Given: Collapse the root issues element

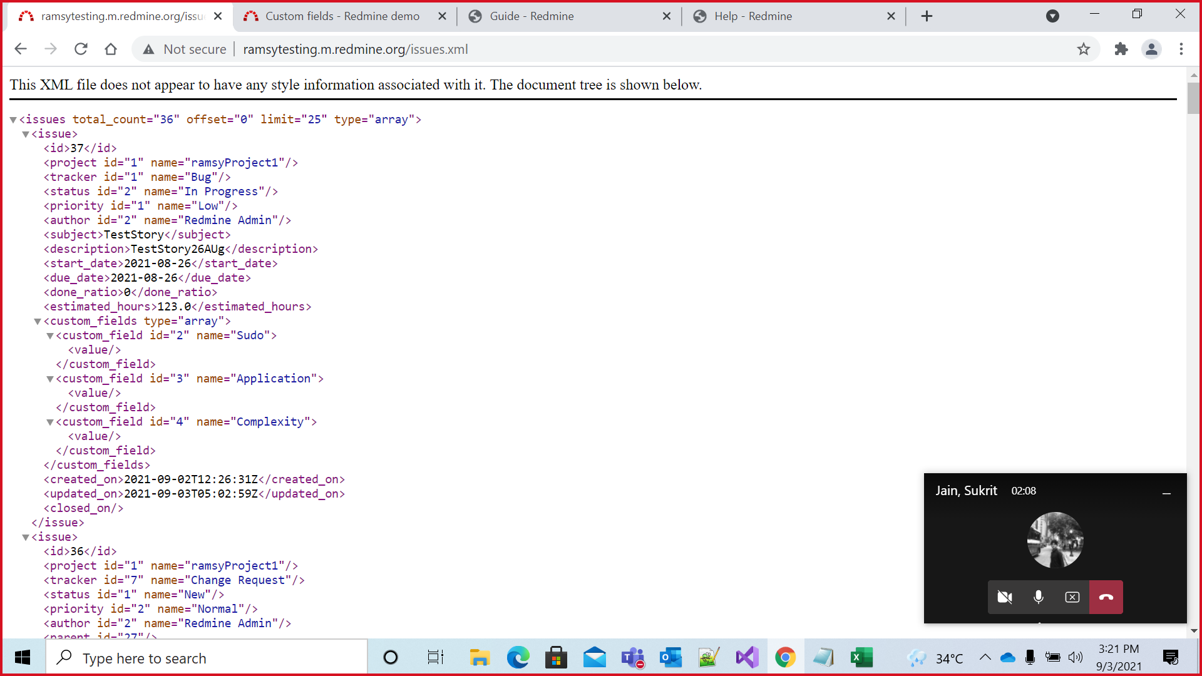Looking at the screenshot, I should tap(13, 120).
